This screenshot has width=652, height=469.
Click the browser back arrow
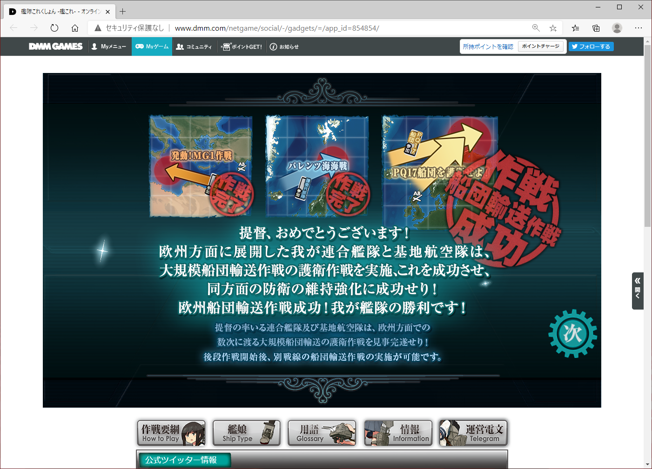[x=13, y=28]
